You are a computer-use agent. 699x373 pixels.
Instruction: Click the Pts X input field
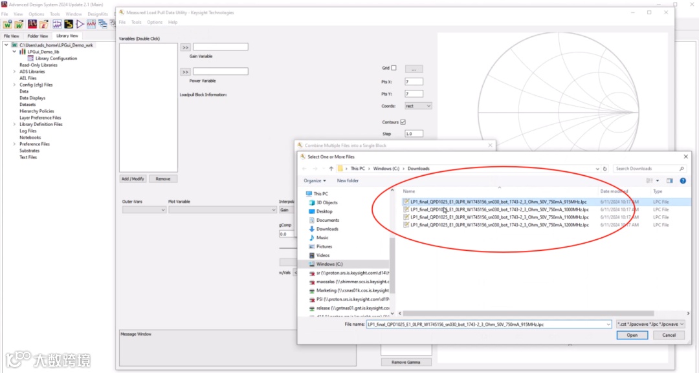(x=414, y=82)
